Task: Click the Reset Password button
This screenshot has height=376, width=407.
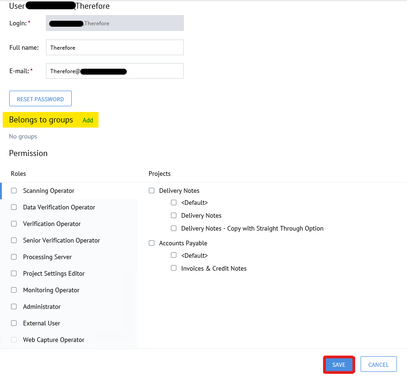Action: 40,98
